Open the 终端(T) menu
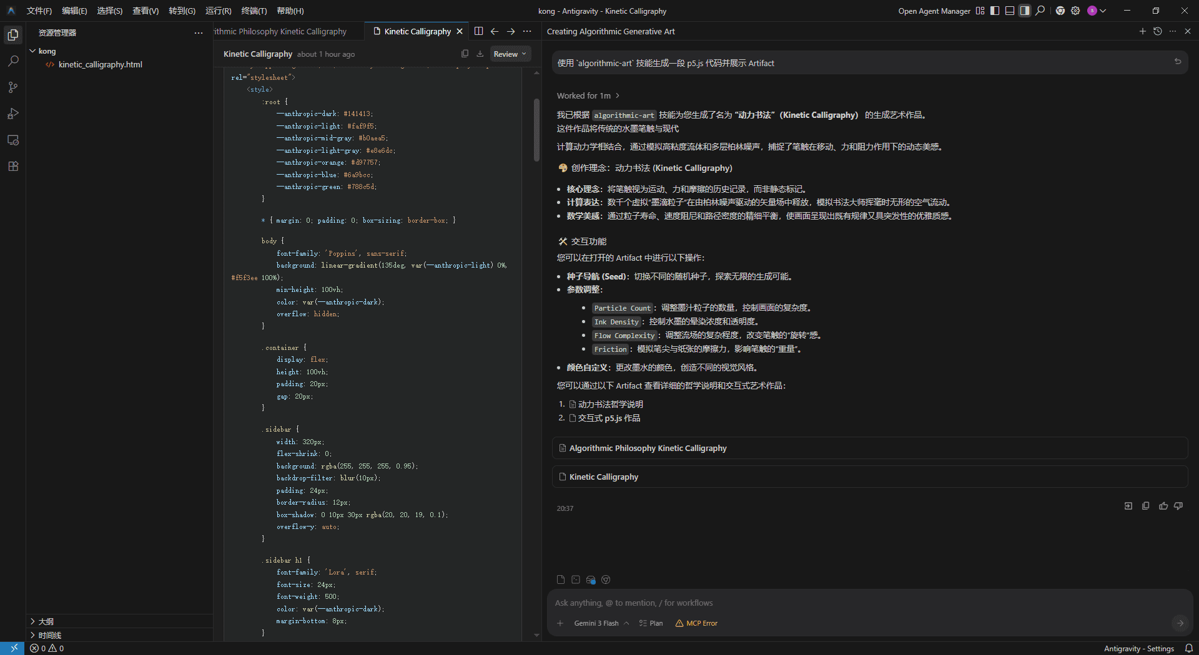The image size is (1199, 655). tap(254, 11)
